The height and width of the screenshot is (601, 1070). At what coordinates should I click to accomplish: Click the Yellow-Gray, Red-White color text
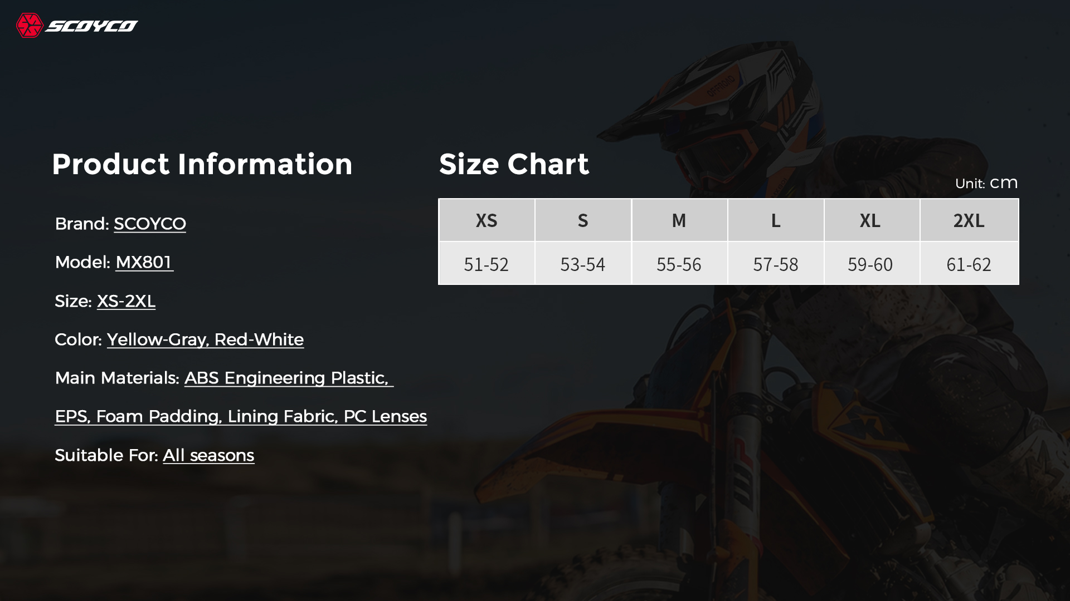205,339
